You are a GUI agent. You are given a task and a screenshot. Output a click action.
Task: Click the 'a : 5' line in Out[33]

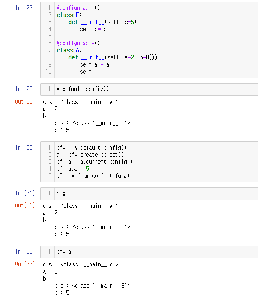(50, 271)
